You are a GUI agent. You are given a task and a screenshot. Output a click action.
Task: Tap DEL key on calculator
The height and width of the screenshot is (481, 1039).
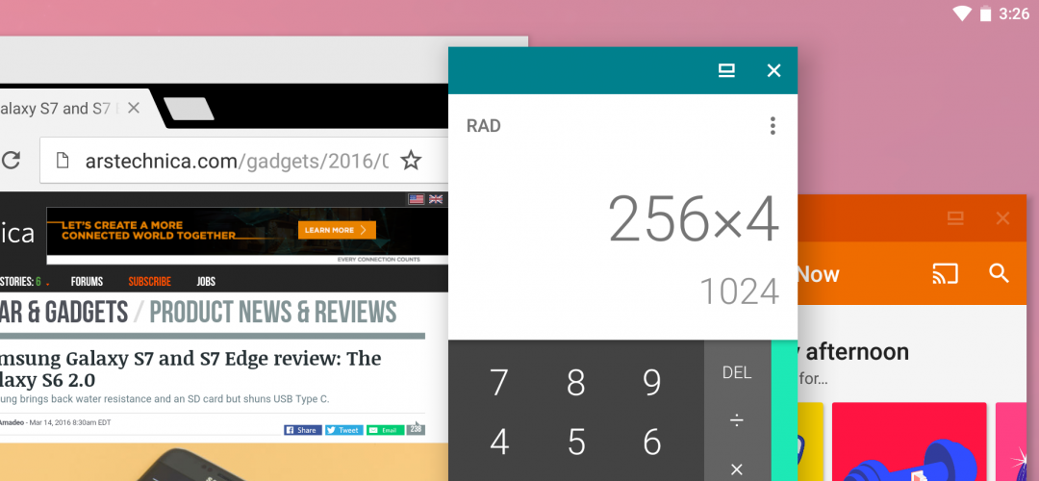tap(737, 372)
